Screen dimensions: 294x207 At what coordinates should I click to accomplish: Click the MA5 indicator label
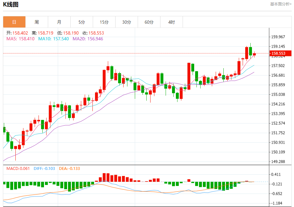coord(21,39)
